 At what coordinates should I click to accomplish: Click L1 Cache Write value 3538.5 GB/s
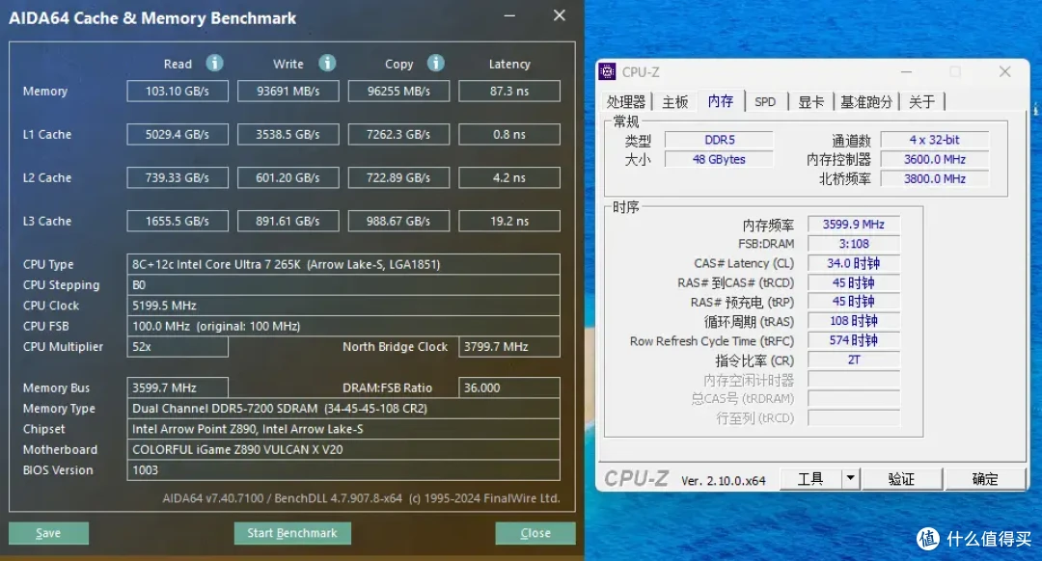click(x=288, y=134)
